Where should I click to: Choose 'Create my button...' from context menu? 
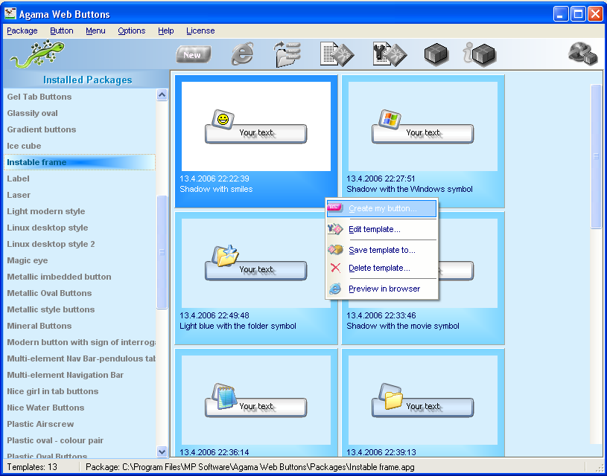tap(382, 208)
